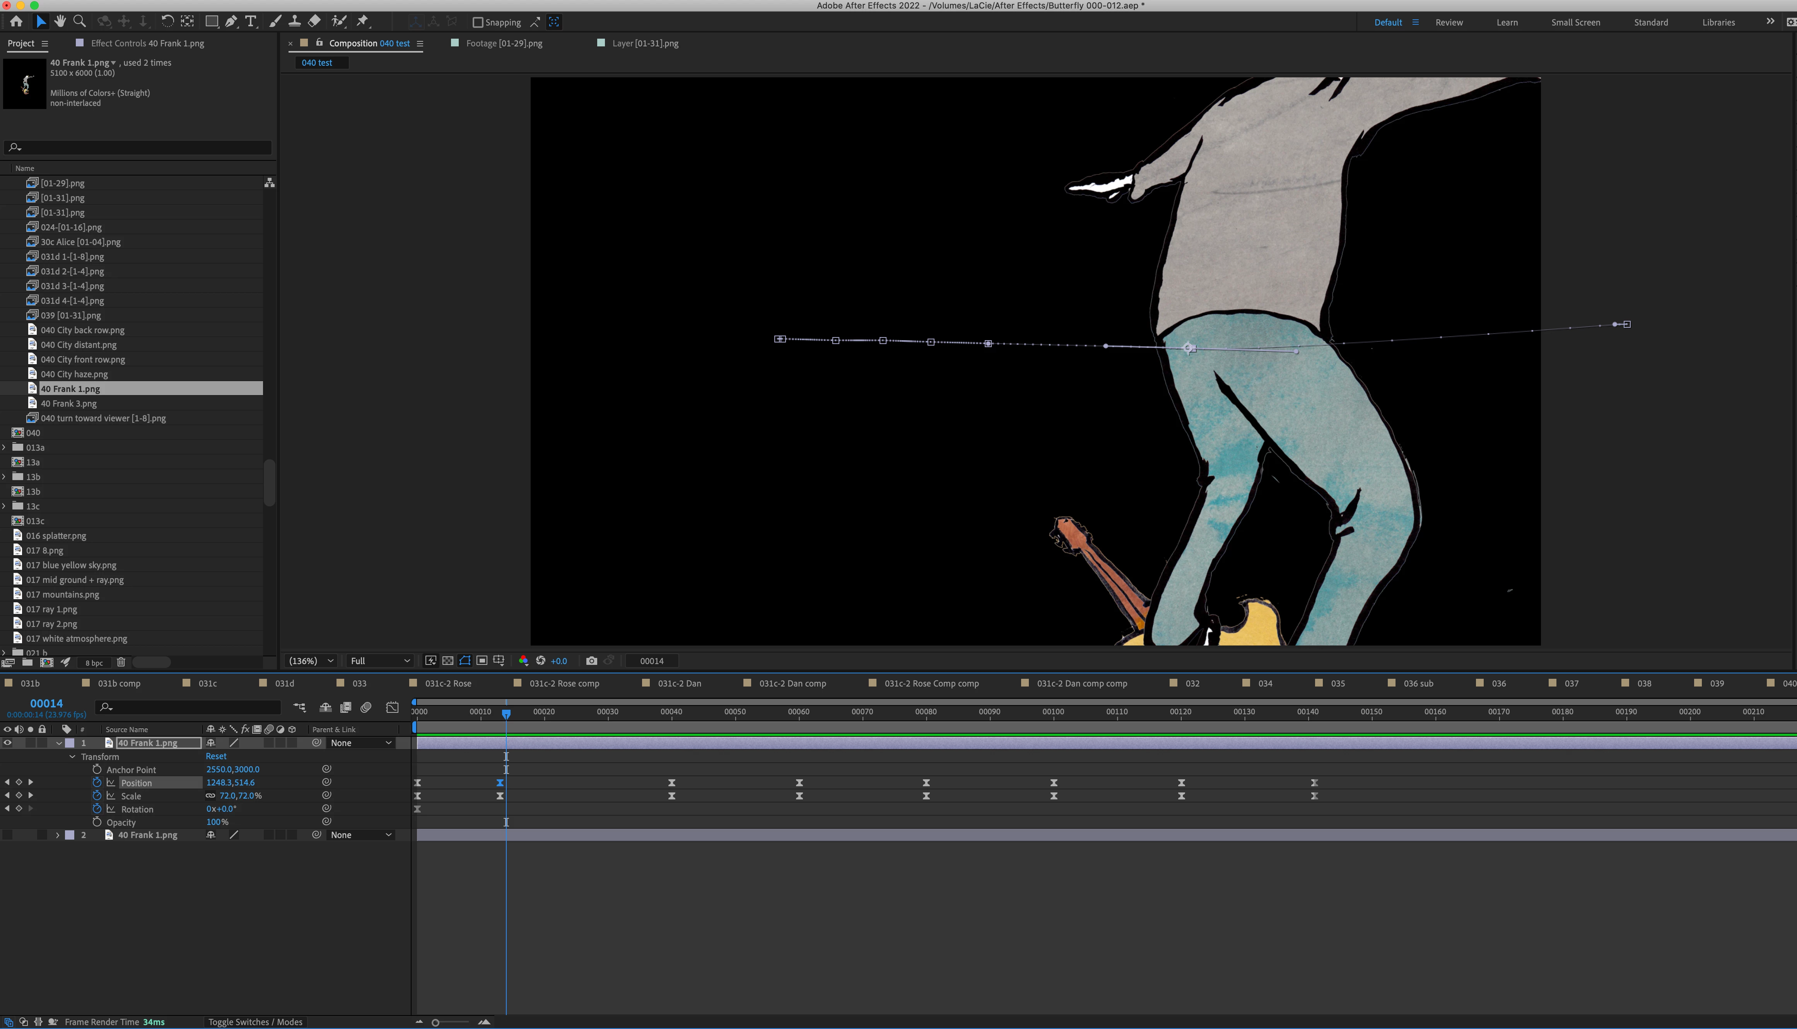Toggle the transparency grid icon
This screenshot has width=1797, height=1029.
click(448, 661)
